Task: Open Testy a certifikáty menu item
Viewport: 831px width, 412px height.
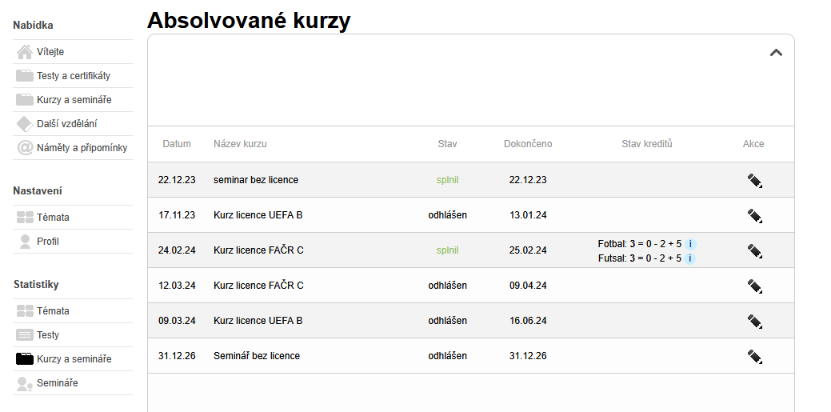Action: 73,76
